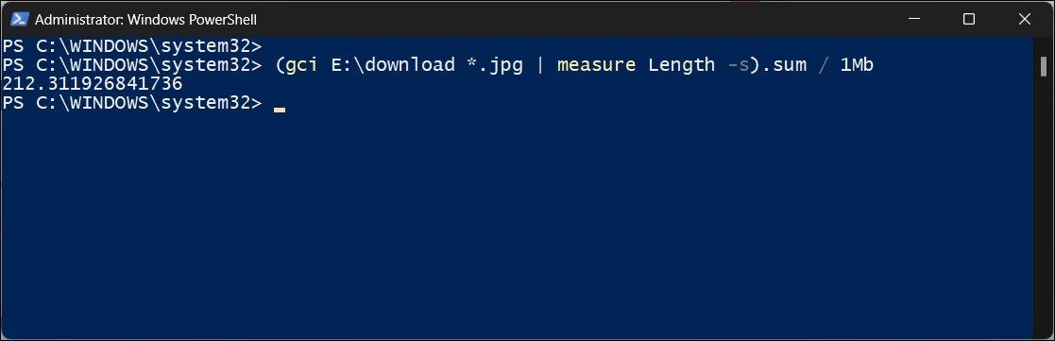Screen dimensions: 1055x341
Task: Click the blinking cursor at the last prompt
Action: coord(280,110)
